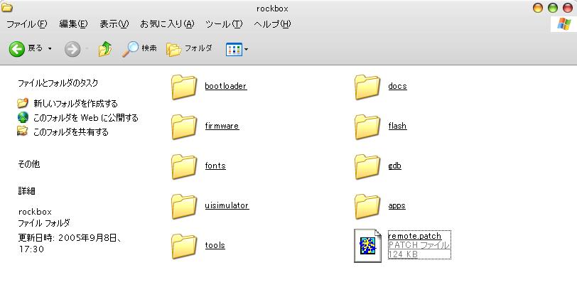The width and height of the screenshot is (577, 302).
Task: Click the fonts folder name
Action: coord(215,166)
